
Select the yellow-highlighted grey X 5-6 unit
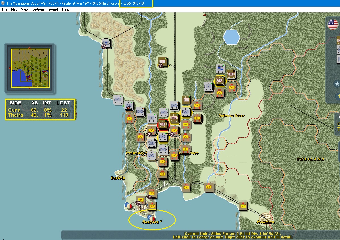pyautogui.click(x=163, y=137)
